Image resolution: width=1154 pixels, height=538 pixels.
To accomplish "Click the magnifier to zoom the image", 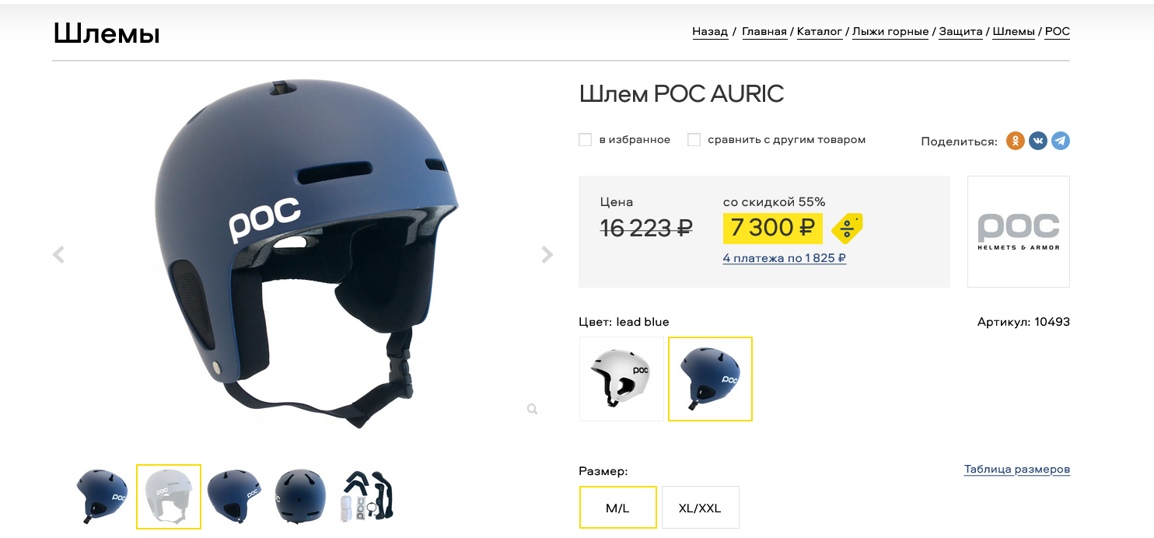I will pos(532,409).
